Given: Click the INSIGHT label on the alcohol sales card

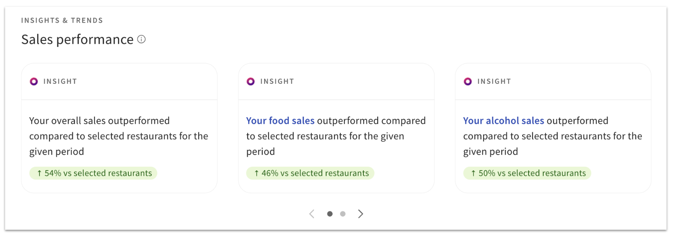Looking at the screenshot, I should 494,81.
